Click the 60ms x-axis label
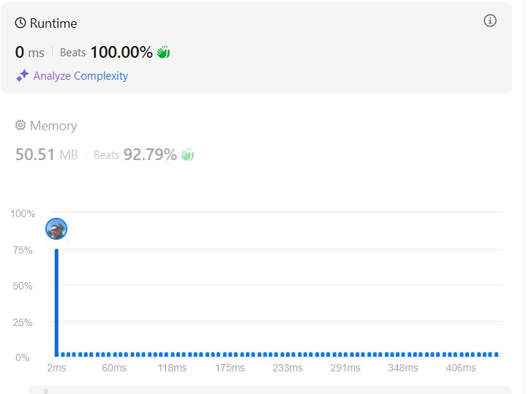 tap(114, 368)
